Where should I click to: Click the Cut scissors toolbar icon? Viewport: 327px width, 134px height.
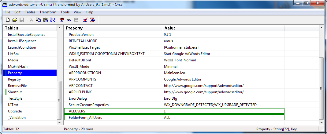[31, 20]
